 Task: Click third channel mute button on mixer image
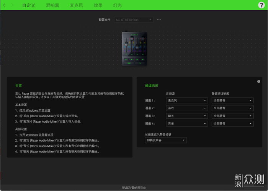137,59
